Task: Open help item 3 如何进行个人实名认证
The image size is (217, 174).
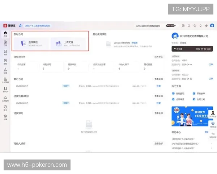Action: [183, 148]
